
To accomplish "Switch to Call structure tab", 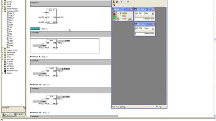I will [x=20, y=115].
